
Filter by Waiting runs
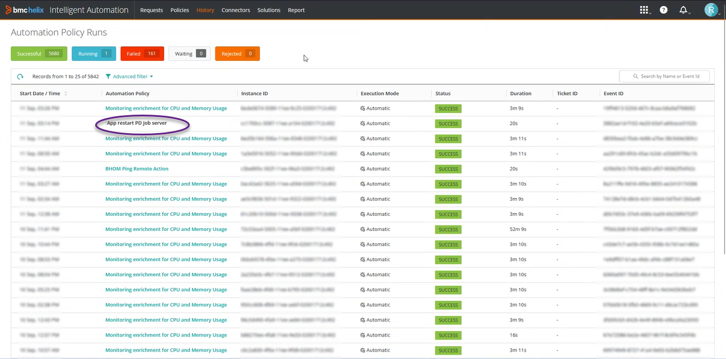point(190,54)
